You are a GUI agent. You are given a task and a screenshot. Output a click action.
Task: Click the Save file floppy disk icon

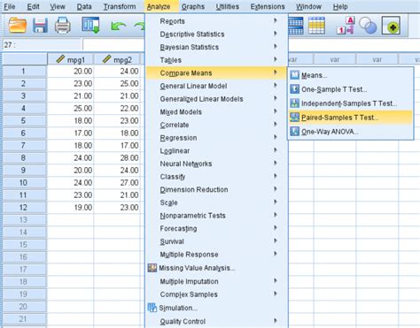[x=40, y=25]
